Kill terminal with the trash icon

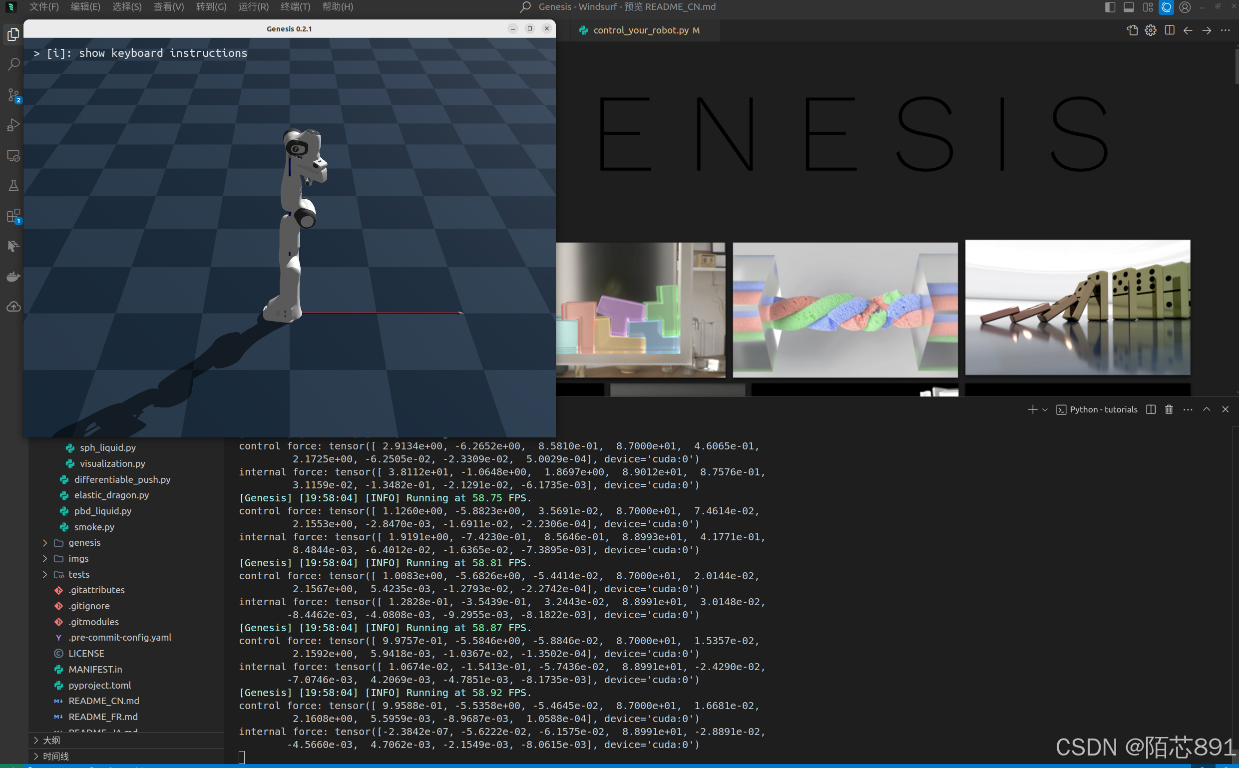coord(1169,409)
